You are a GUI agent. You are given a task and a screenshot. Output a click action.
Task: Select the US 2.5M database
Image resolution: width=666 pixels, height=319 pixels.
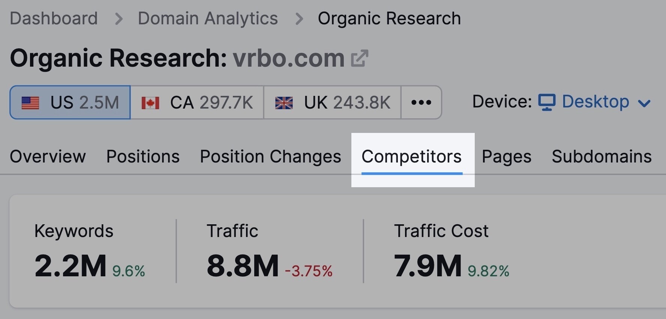(70, 103)
